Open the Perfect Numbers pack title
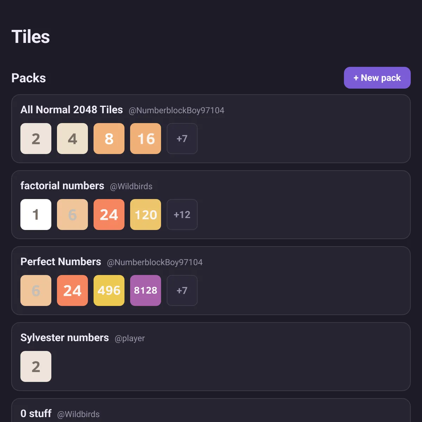Image resolution: width=422 pixels, height=422 pixels. [61, 262]
